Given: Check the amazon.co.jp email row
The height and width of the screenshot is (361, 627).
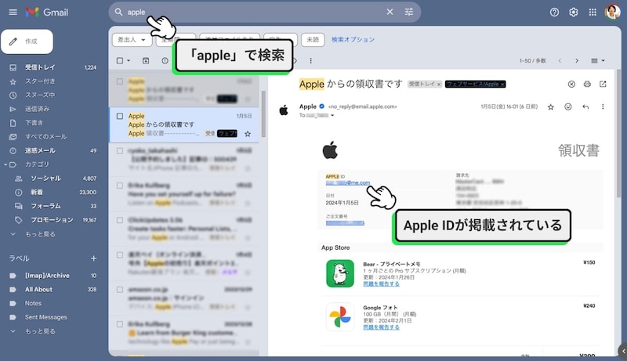Looking at the screenshot, I should 120,290.
